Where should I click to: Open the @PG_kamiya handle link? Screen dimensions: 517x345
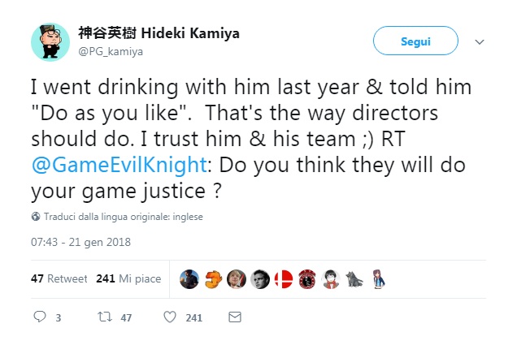111,52
